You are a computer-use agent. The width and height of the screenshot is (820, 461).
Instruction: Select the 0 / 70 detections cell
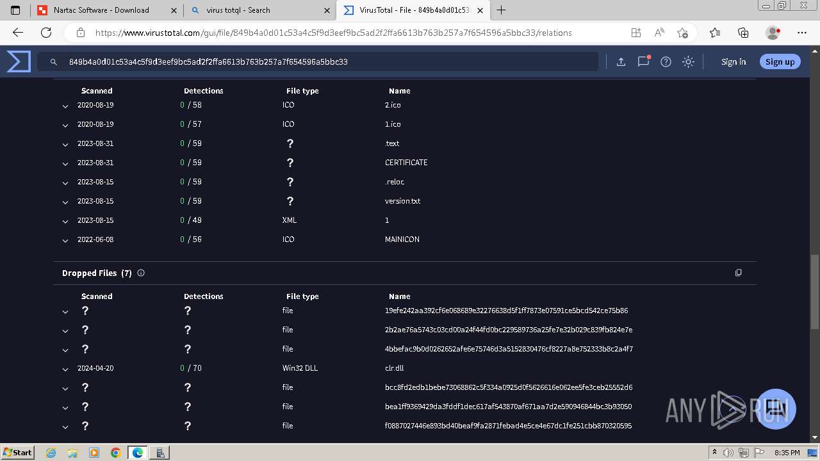coord(191,368)
